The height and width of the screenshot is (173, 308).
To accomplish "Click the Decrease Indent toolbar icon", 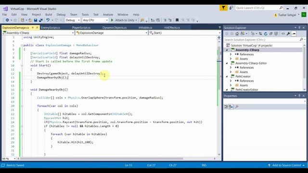I will (x=165, y=20).
